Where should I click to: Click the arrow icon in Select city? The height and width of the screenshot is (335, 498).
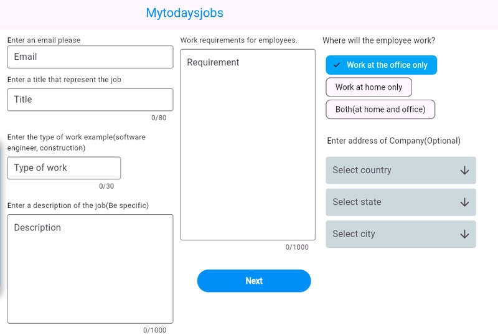464,234
